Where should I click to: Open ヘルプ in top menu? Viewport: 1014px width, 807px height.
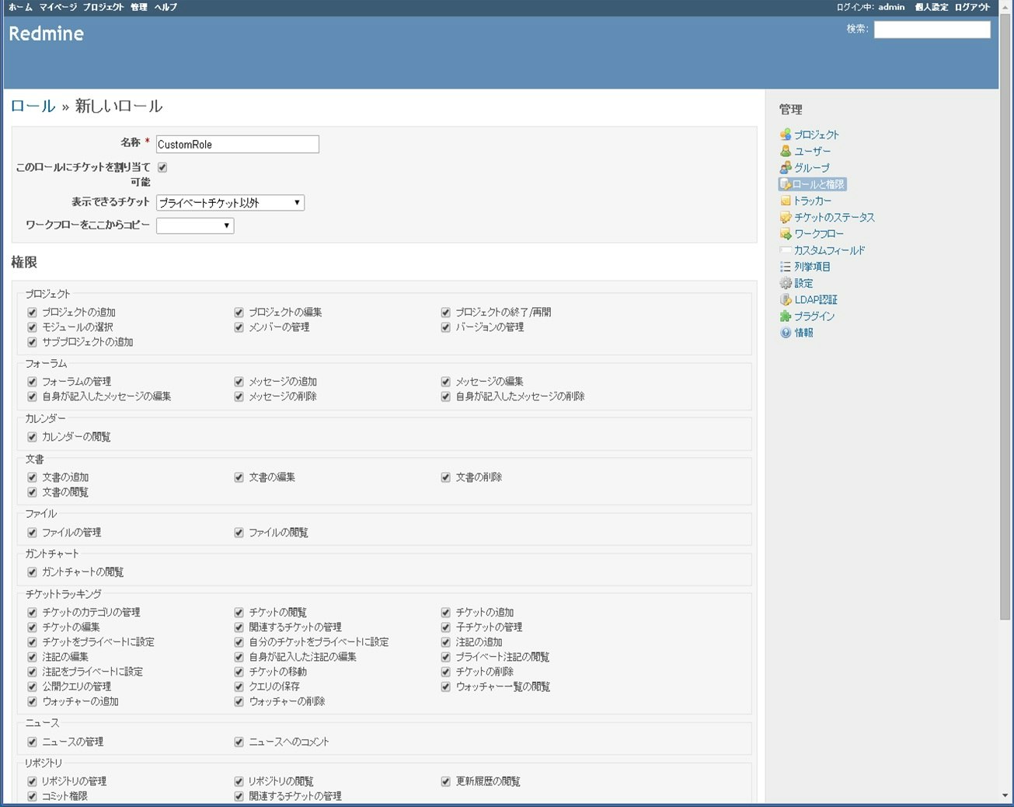[x=165, y=7]
